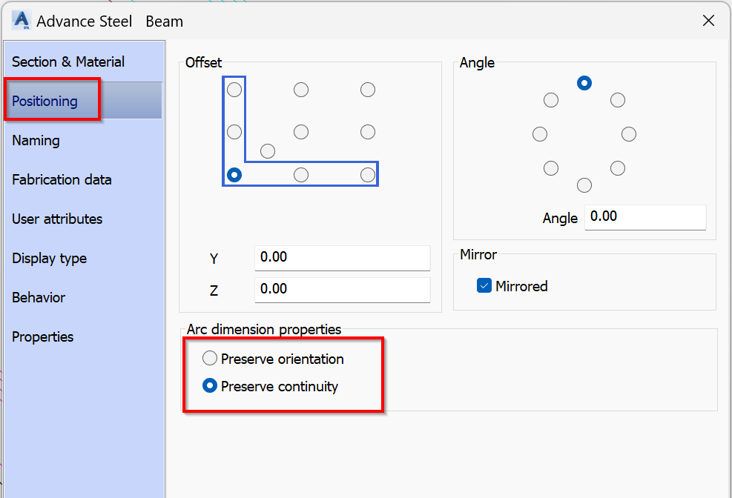The height and width of the screenshot is (498, 732).
Task: Click the Angle value input field
Action: click(645, 217)
